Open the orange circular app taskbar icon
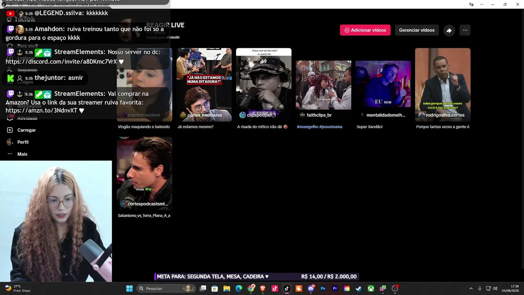524x295 pixels. tap(299, 288)
